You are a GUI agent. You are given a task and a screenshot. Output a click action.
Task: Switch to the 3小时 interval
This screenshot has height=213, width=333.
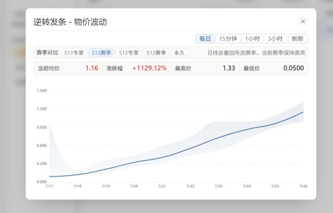tap(275, 39)
